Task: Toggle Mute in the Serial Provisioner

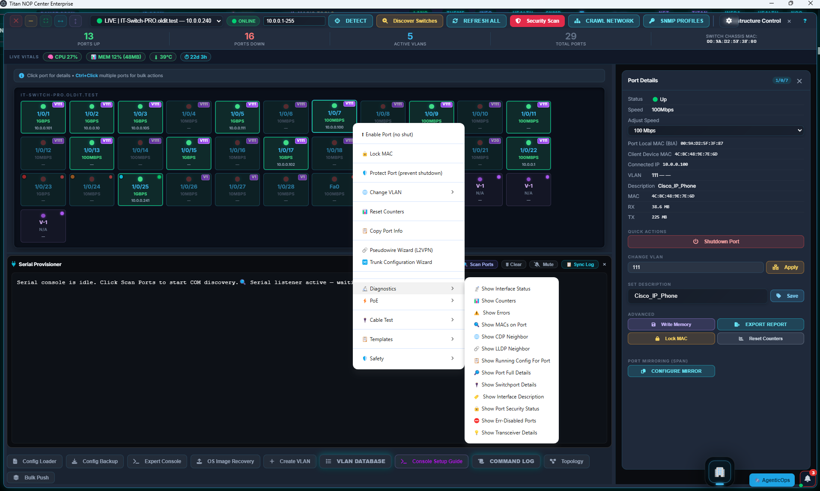Action: click(x=544, y=264)
